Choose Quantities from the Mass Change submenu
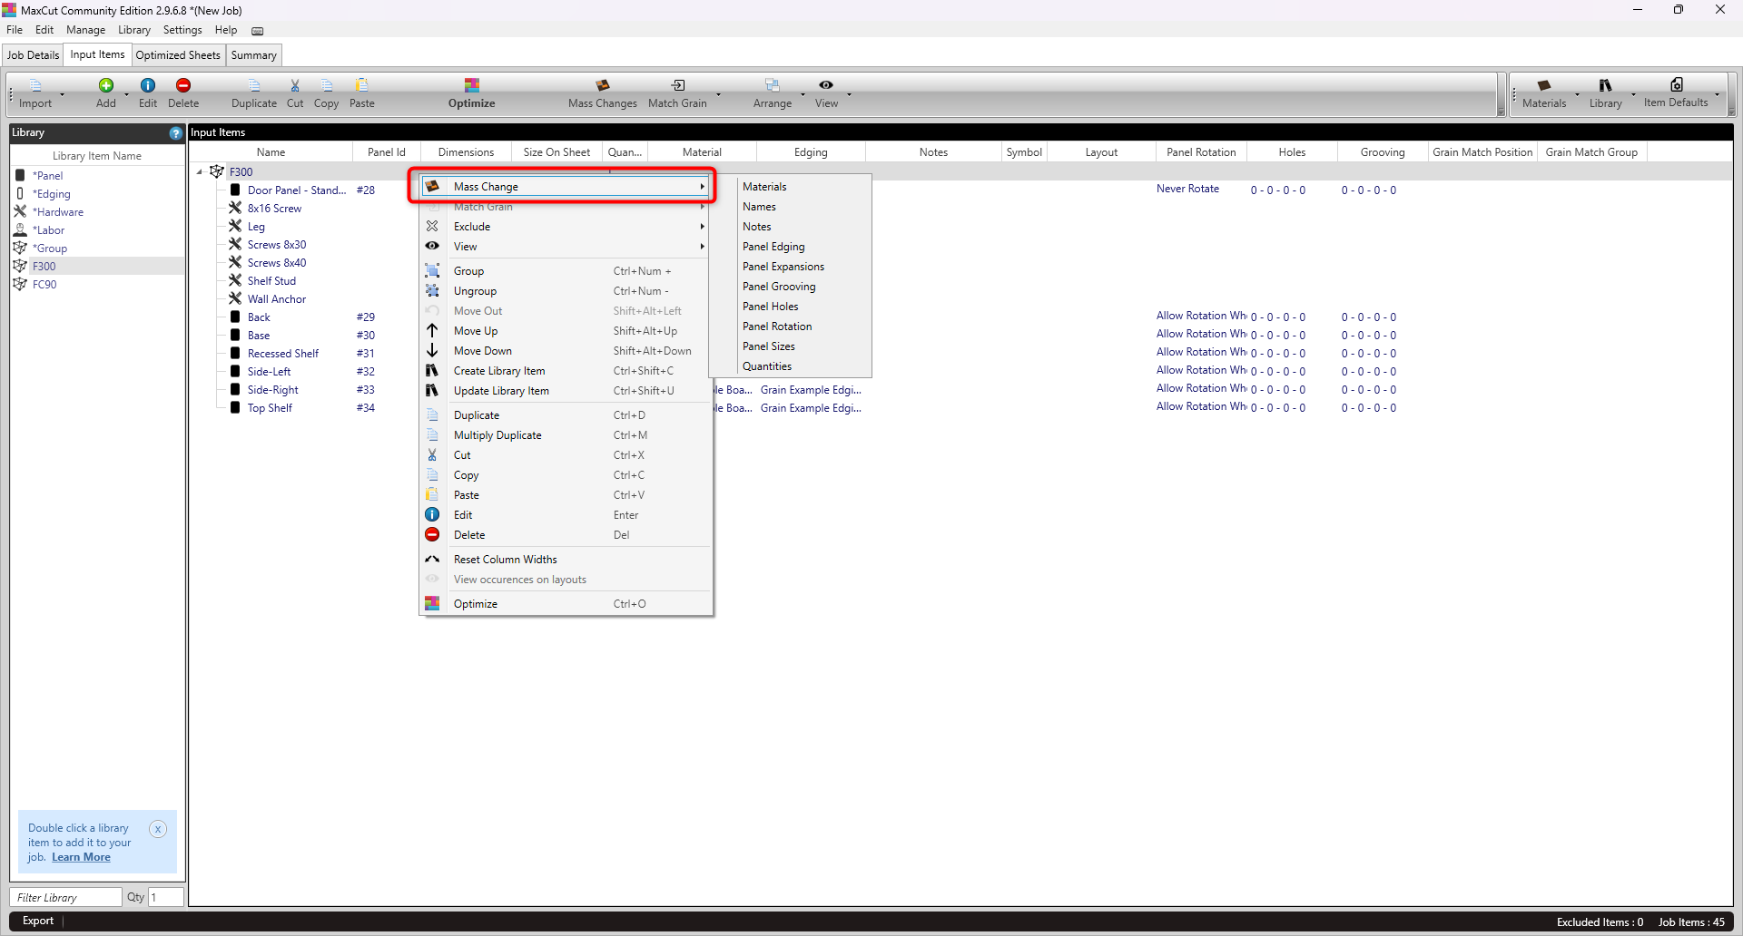This screenshot has height=936, width=1743. point(767,366)
